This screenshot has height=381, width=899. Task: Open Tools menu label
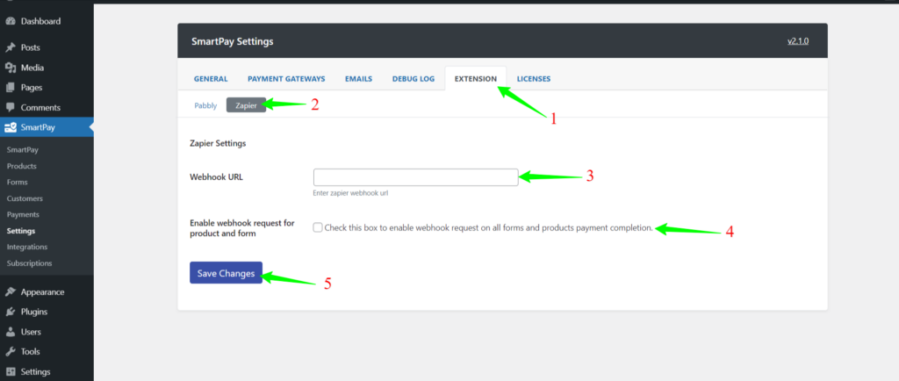tap(31, 351)
